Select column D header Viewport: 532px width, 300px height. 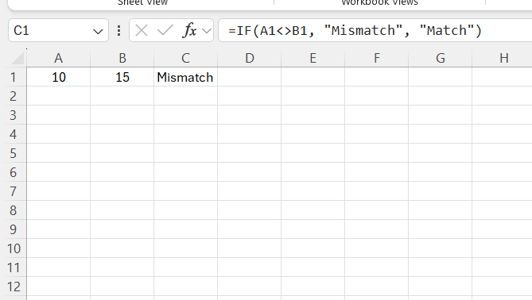250,58
